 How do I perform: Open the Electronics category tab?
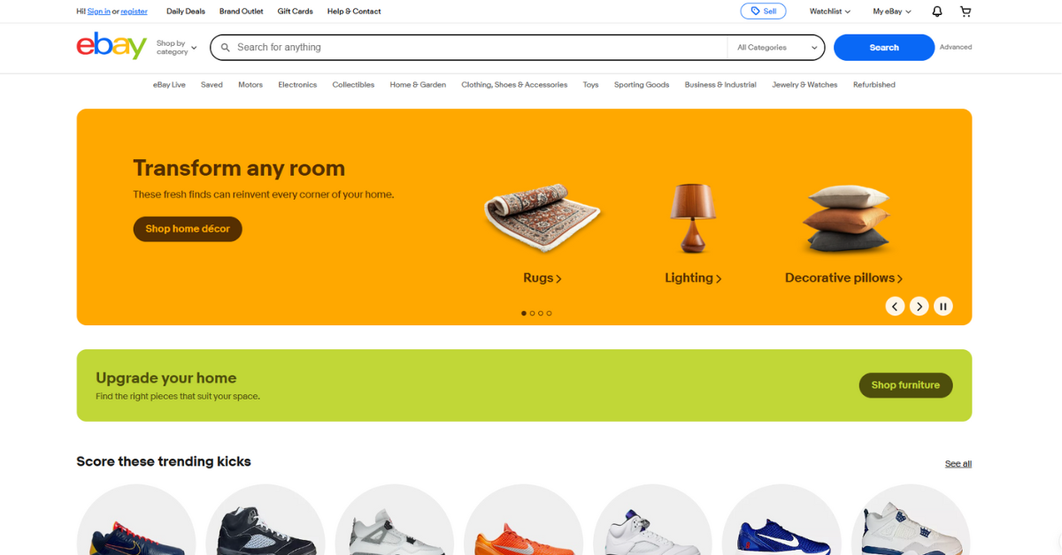pyautogui.click(x=297, y=85)
